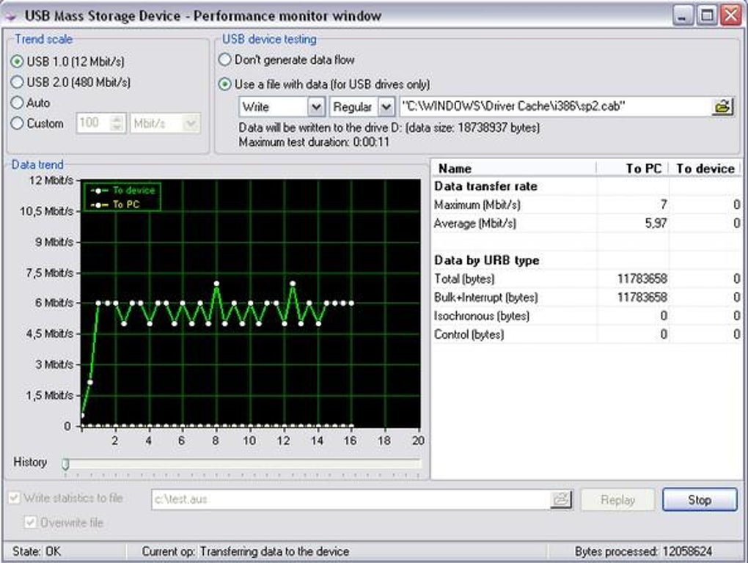Close the performance monitor window
Image resolution: width=748 pixels, height=563 pixels.
(x=731, y=15)
